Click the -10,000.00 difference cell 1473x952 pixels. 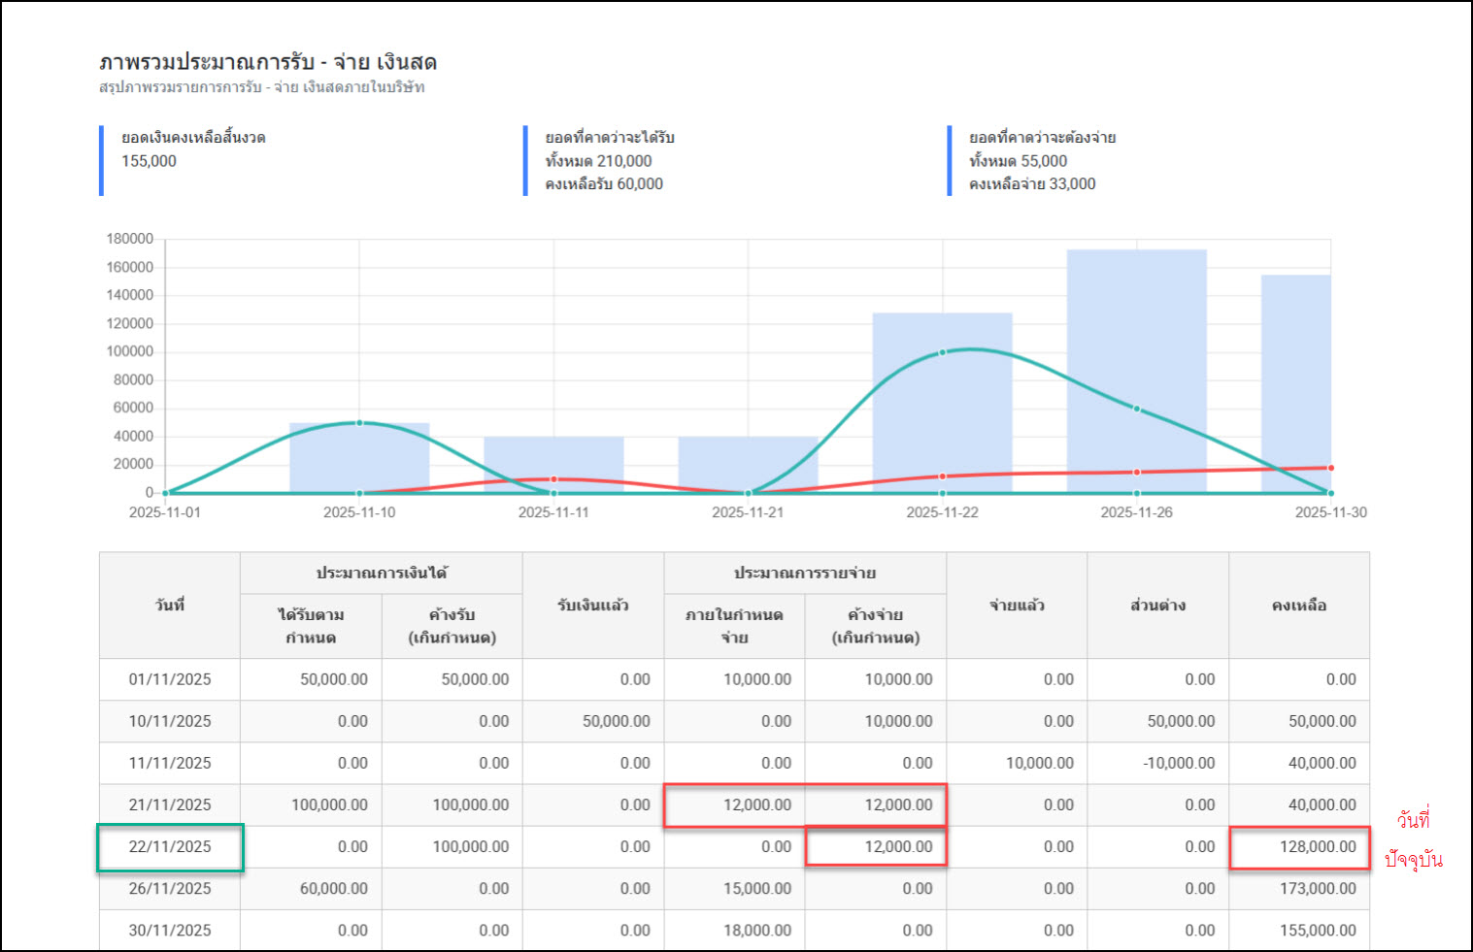1157,764
